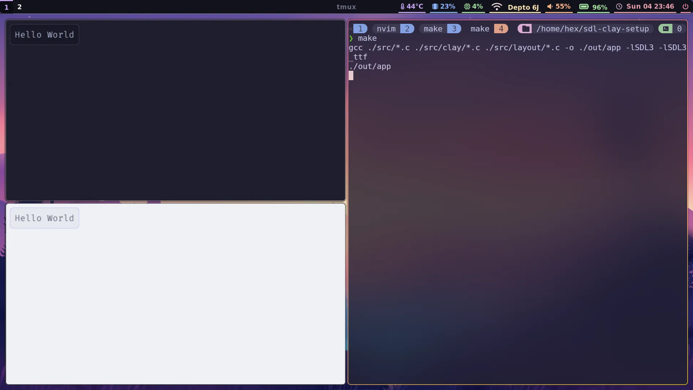
Task: Toggle workspace 2 in top left corner
Action: coord(19,6)
